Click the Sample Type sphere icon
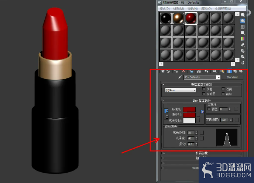This screenshot has width=254, height=183. (x=243, y=15)
